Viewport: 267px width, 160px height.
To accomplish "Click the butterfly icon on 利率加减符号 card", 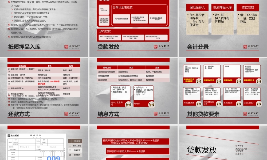I will 218,81.
